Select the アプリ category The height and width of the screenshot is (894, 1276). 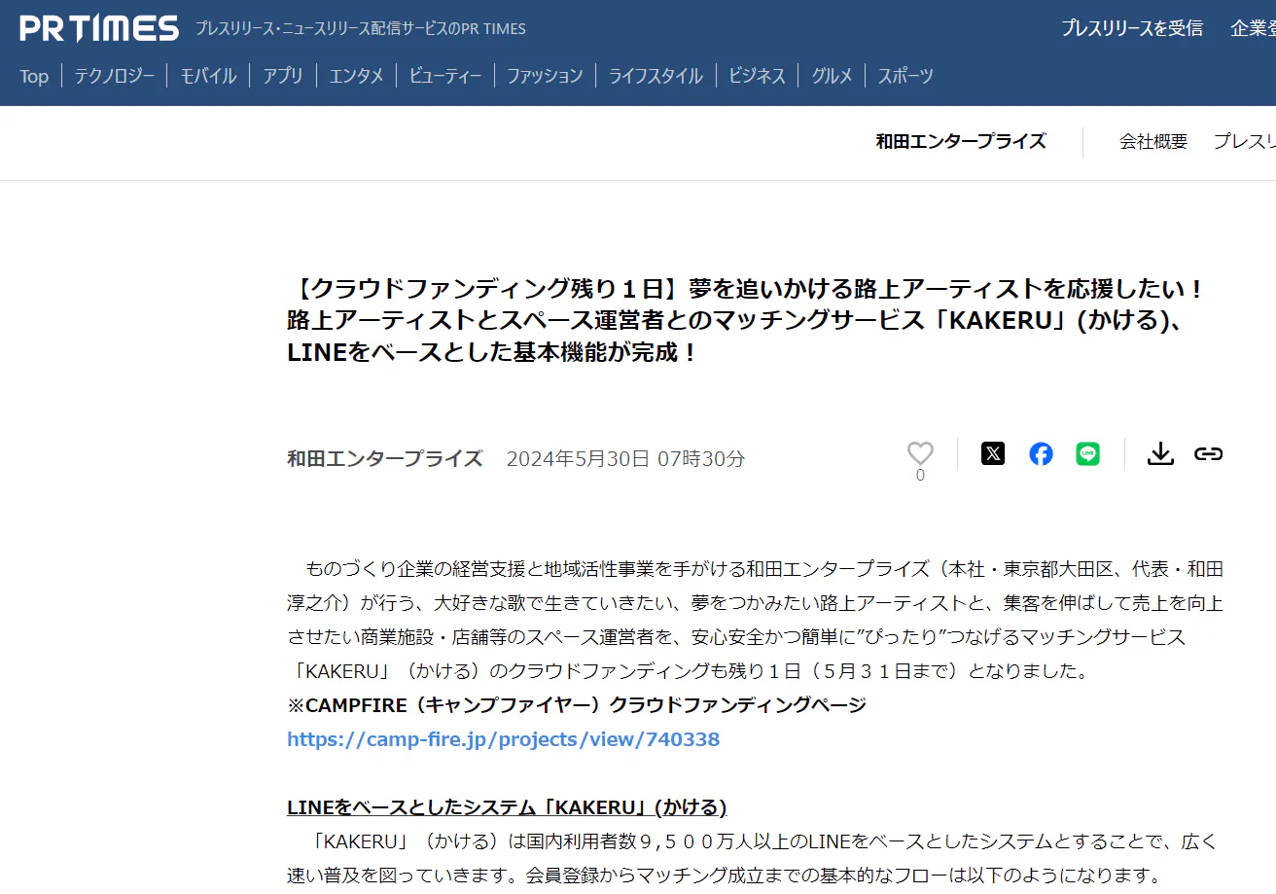[x=282, y=76]
